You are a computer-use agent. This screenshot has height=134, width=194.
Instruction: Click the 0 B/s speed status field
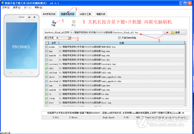[x=51, y=117]
